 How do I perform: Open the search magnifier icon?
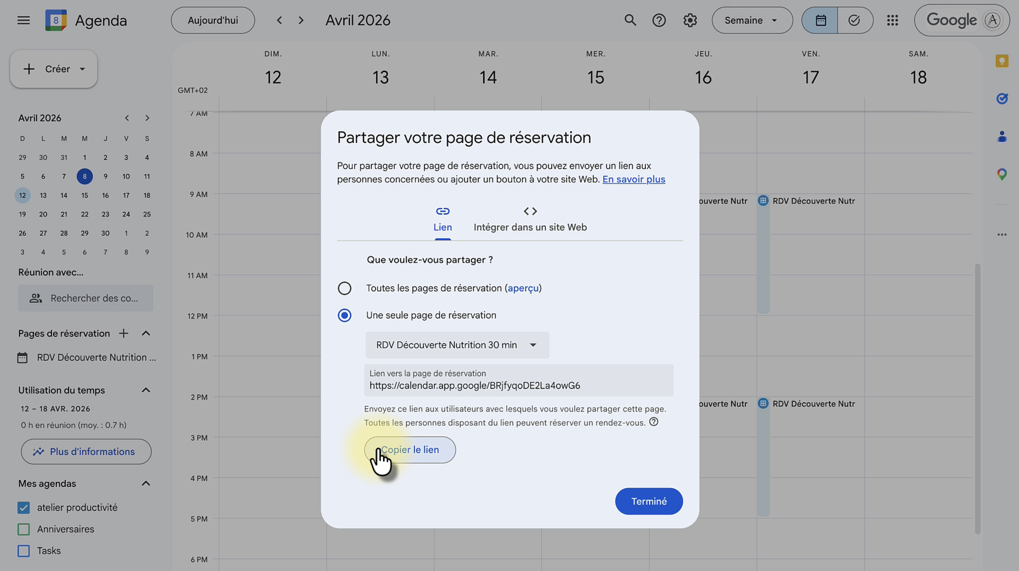[x=630, y=20]
